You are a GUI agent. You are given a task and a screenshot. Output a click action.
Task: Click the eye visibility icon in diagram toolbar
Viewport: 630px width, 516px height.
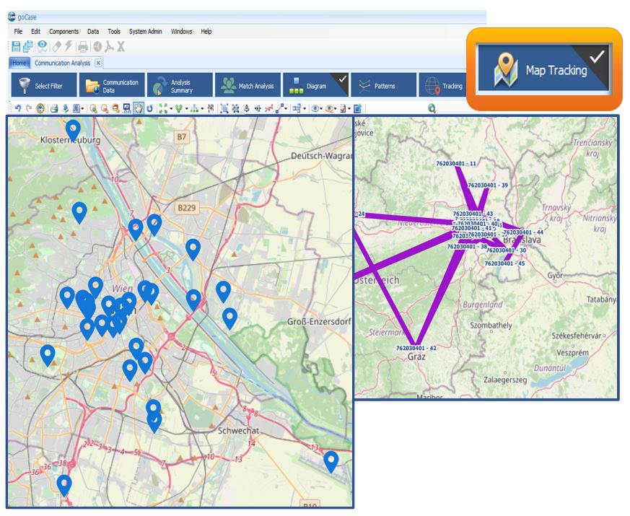click(315, 108)
